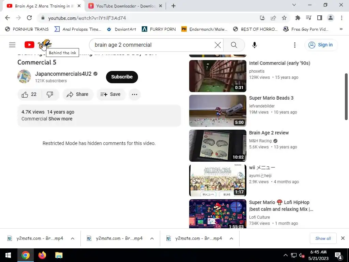Close the YouTube Downloader tab
The width and height of the screenshot is (349, 262).
pos(160,6)
